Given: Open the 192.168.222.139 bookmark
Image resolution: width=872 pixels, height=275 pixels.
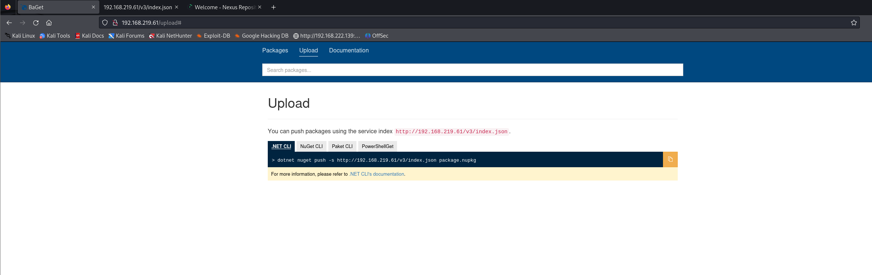Looking at the screenshot, I should pyautogui.click(x=326, y=36).
